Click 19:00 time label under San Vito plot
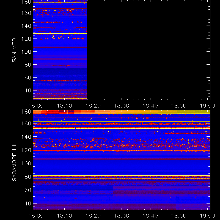This screenshot has height=220, width=220. [207, 106]
